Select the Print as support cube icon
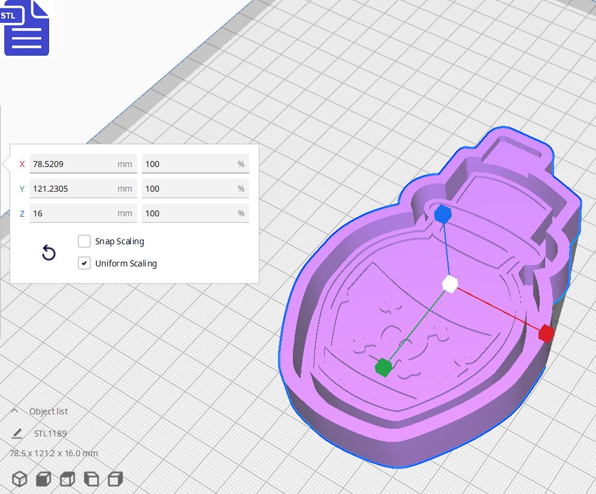Image resolution: width=596 pixels, height=494 pixels. point(43,478)
